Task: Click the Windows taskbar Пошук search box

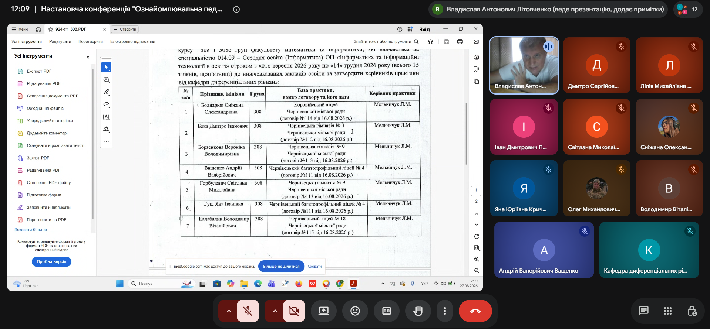Action: click(x=162, y=284)
